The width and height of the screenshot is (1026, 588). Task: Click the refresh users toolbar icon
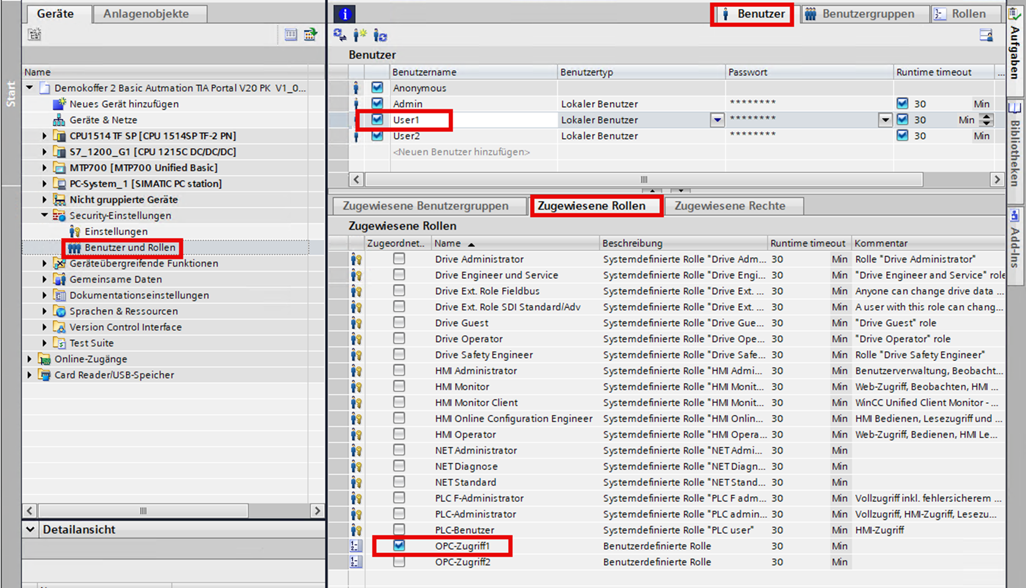coord(380,35)
